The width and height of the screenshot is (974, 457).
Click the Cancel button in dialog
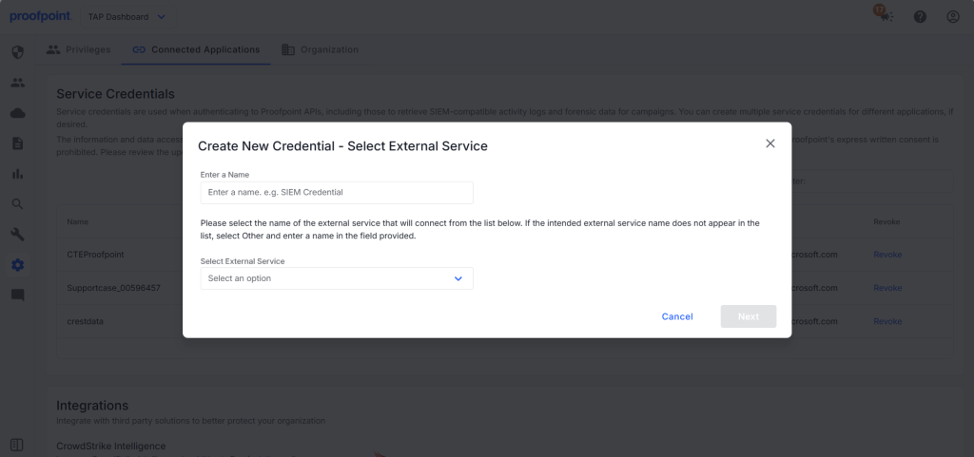pos(677,316)
